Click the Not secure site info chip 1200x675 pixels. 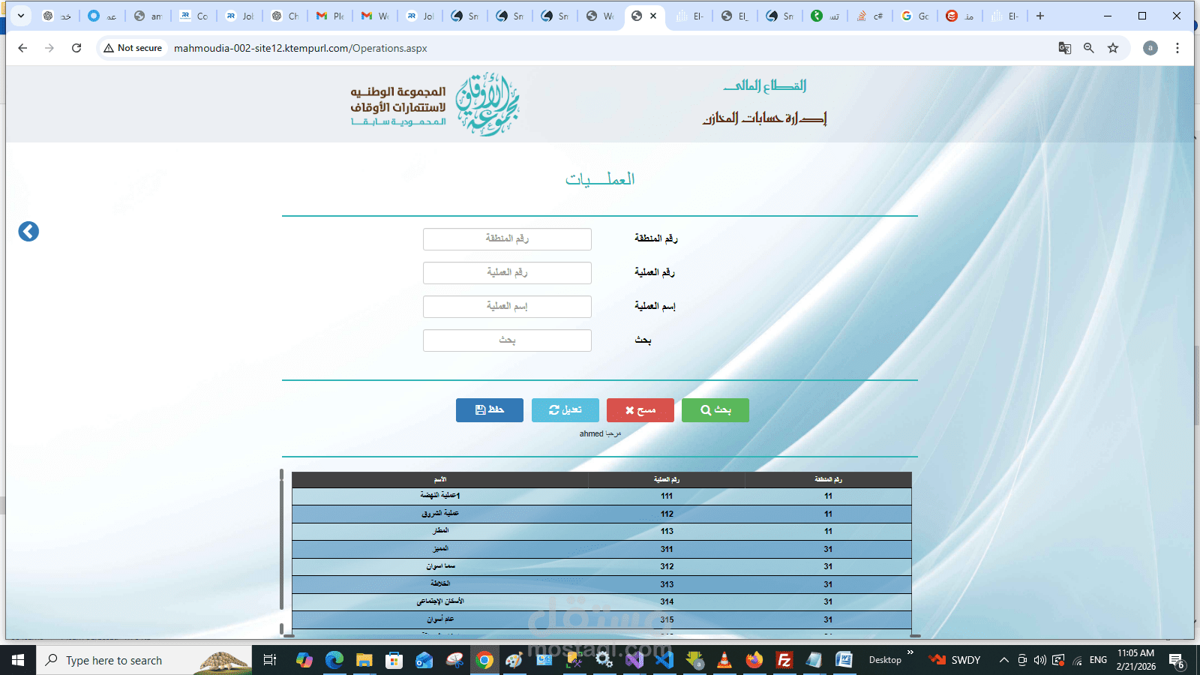133,48
